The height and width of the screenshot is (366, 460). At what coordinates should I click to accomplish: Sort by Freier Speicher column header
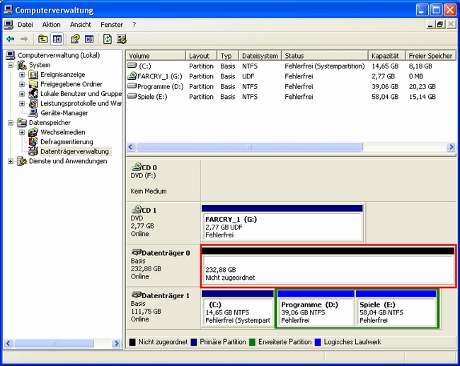[x=430, y=56]
